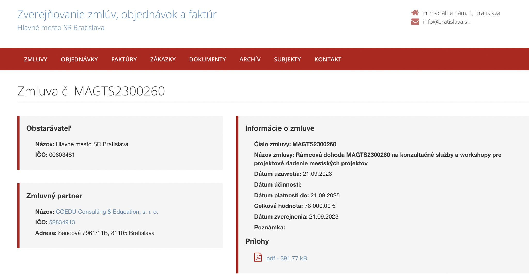
Task: Open the Dokumenty menu item
Action: tap(207, 59)
